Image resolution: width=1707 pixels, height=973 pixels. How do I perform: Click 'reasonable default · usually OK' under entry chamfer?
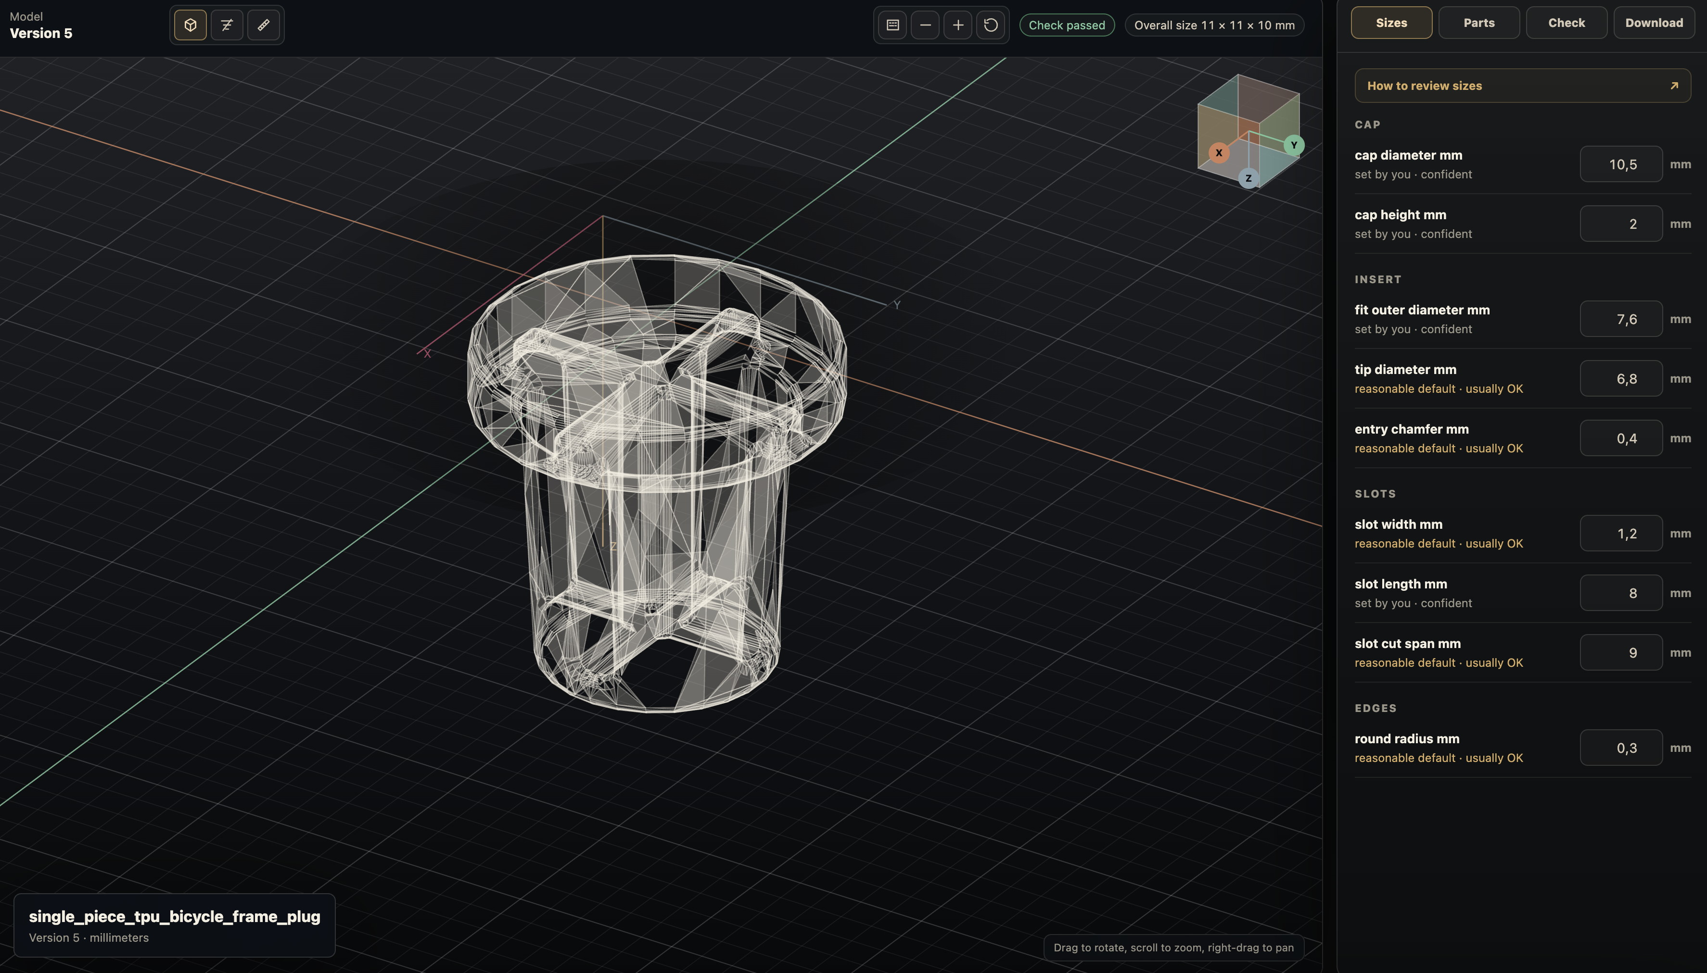click(1439, 449)
